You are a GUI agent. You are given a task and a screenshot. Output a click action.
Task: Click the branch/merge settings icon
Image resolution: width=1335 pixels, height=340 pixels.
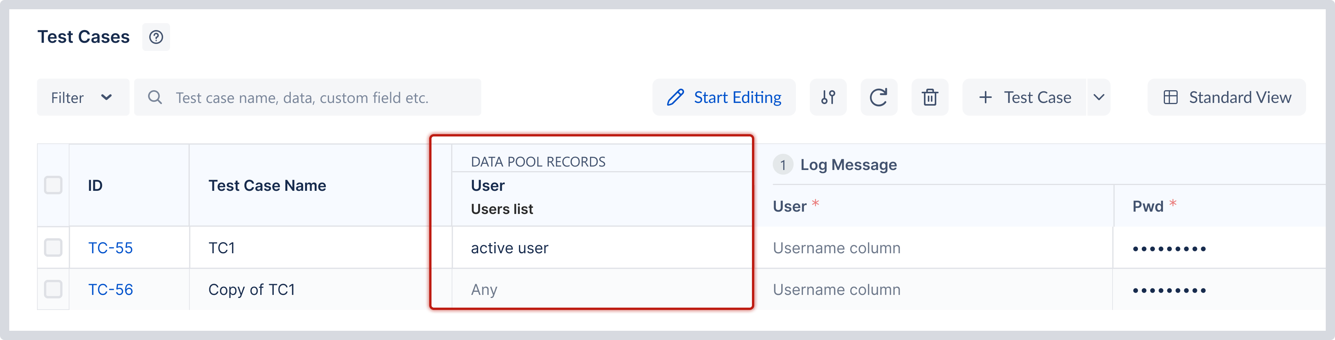(x=828, y=98)
